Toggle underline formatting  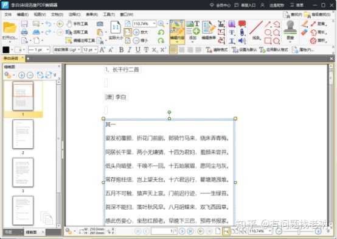pyautogui.click(x=137, y=50)
